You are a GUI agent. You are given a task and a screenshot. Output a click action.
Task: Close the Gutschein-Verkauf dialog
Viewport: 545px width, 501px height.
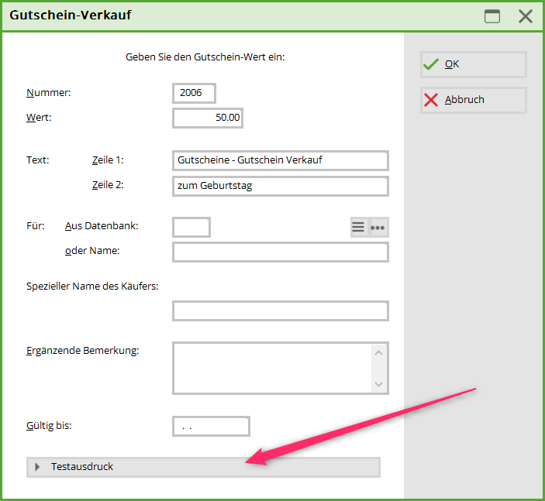[x=526, y=16]
